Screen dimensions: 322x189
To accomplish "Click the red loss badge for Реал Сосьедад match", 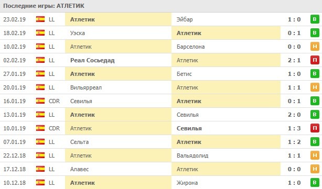I will coord(315,60).
